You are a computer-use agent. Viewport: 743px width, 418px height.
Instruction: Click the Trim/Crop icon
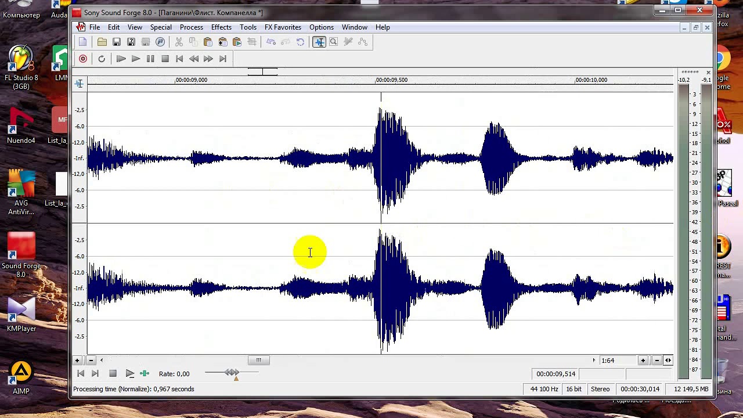[251, 42]
